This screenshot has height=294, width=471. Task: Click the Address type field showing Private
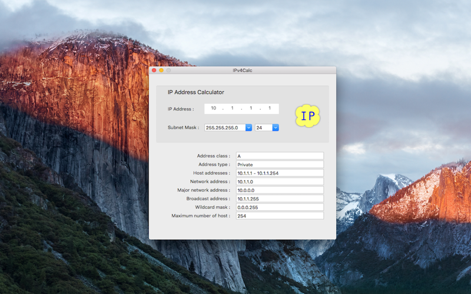(x=280, y=165)
